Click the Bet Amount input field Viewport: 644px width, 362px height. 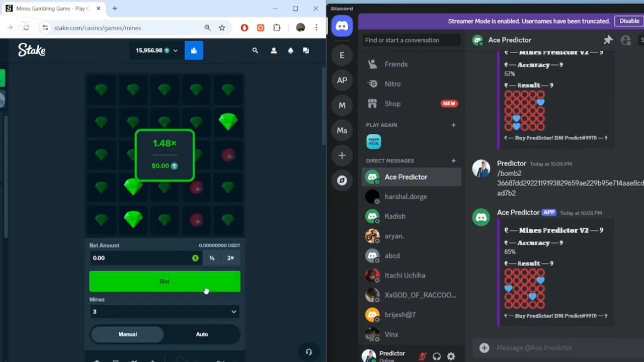(x=145, y=258)
